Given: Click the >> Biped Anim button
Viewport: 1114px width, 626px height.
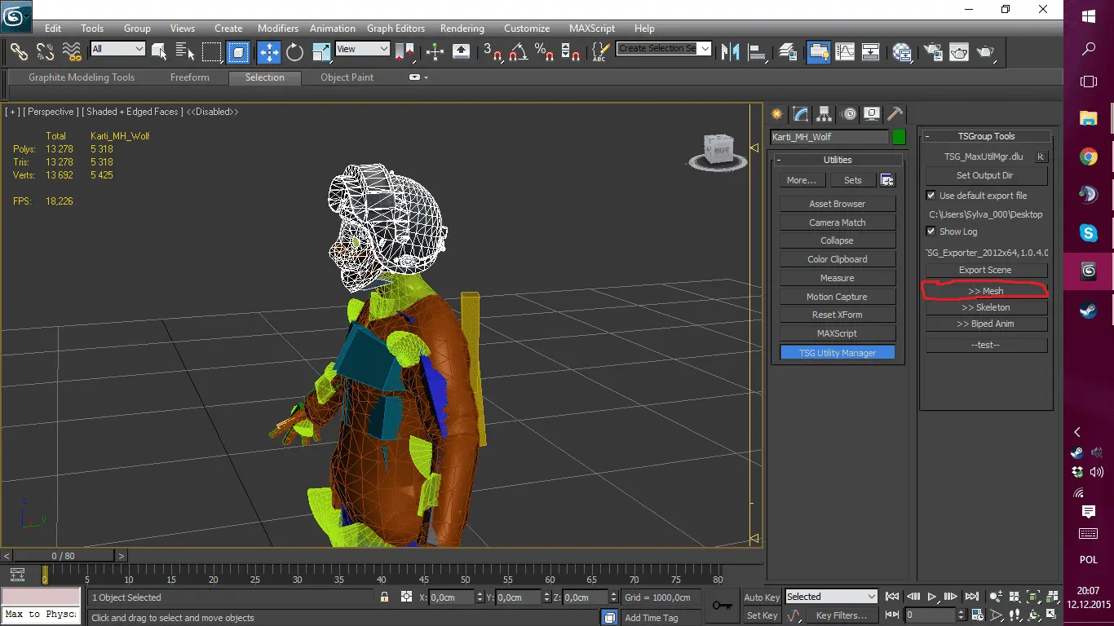Looking at the screenshot, I should coord(986,324).
